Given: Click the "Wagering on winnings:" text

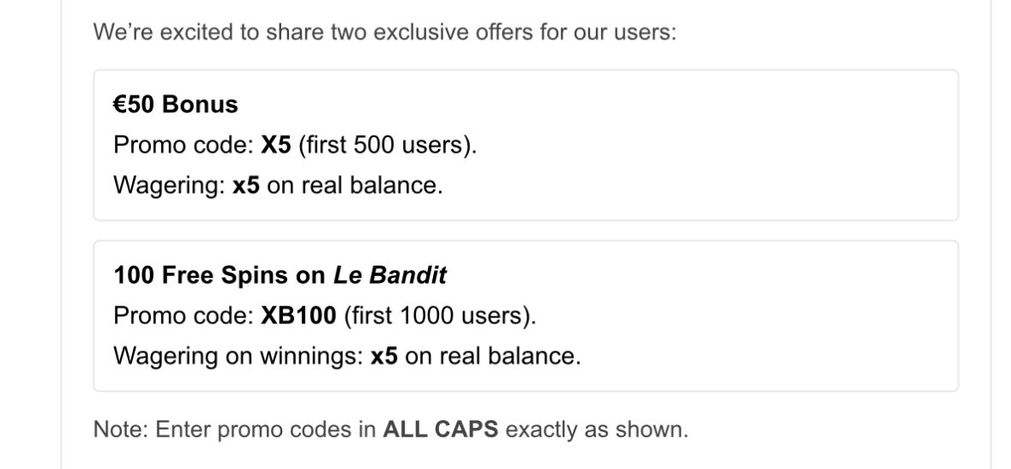Looking at the screenshot, I should 238,356.
